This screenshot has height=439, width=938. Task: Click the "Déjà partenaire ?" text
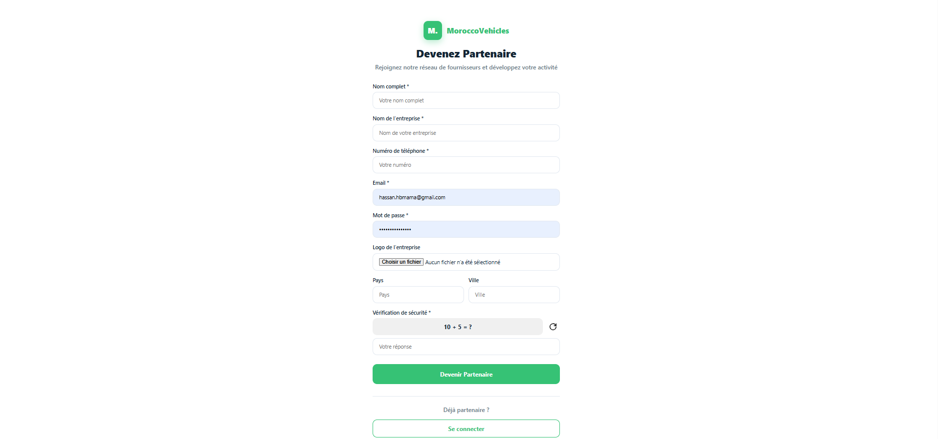pos(466,410)
